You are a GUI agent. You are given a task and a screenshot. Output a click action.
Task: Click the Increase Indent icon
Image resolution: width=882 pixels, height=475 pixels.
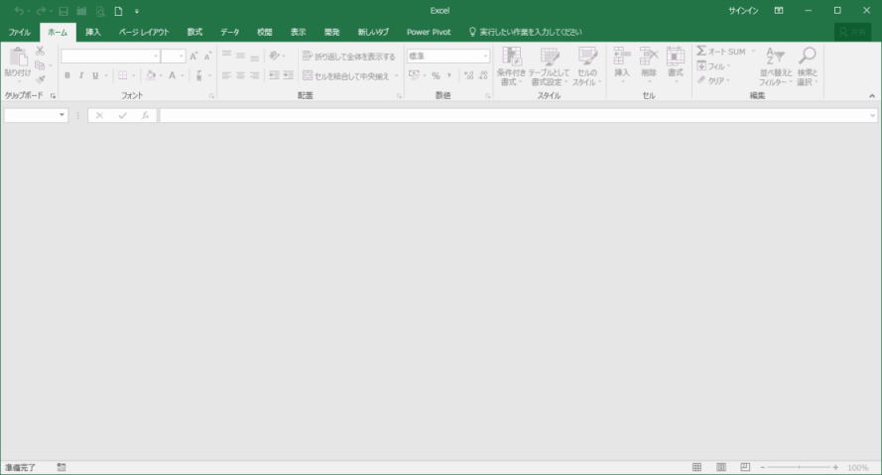[288, 75]
